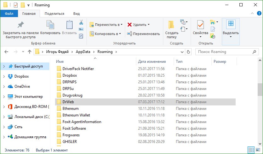Click the History icon in Открыть group
The image size is (263, 154).
click(x=213, y=36)
